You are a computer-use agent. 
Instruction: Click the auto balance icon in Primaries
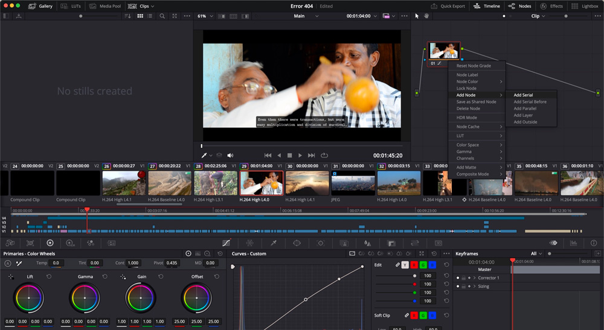click(x=8, y=264)
